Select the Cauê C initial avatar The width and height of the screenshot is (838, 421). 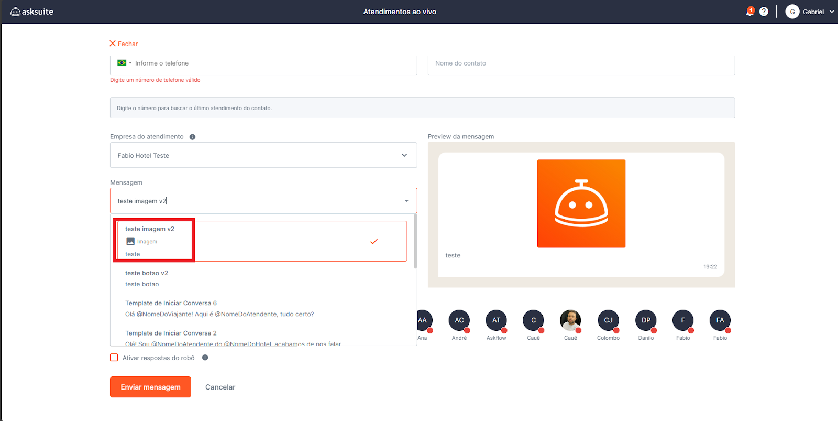pos(533,320)
